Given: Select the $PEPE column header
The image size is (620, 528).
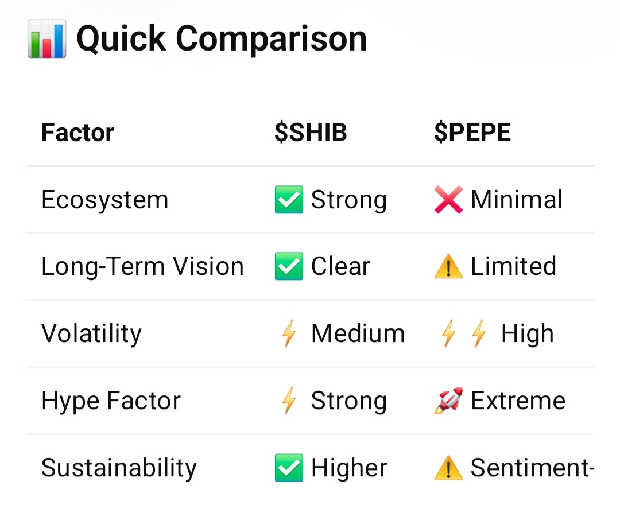Looking at the screenshot, I should tap(472, 133).
